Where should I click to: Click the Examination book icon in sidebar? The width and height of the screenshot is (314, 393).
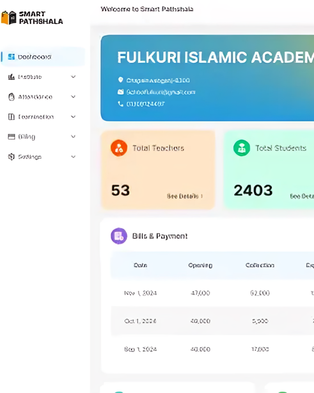[12, 117]
